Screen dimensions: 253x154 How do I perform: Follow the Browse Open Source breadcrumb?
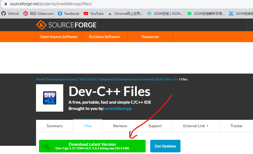click(62, 79)
